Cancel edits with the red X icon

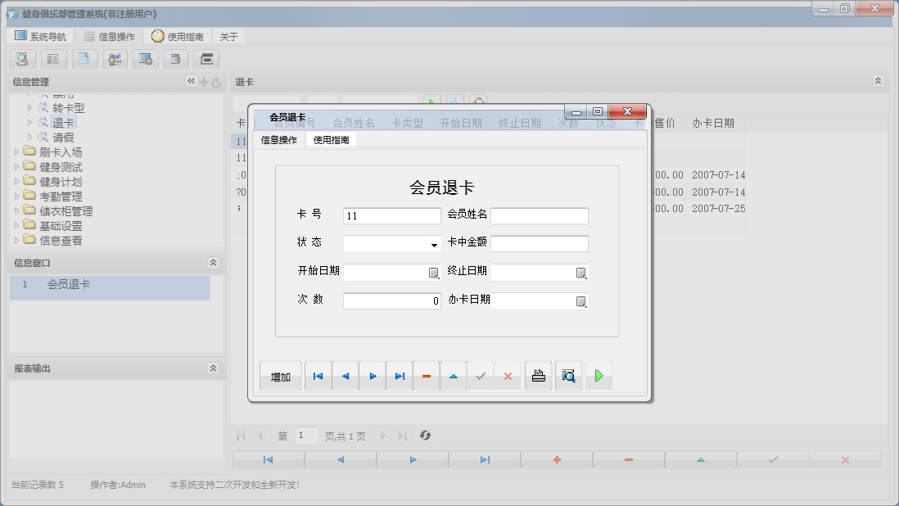(x=508, y=376)
